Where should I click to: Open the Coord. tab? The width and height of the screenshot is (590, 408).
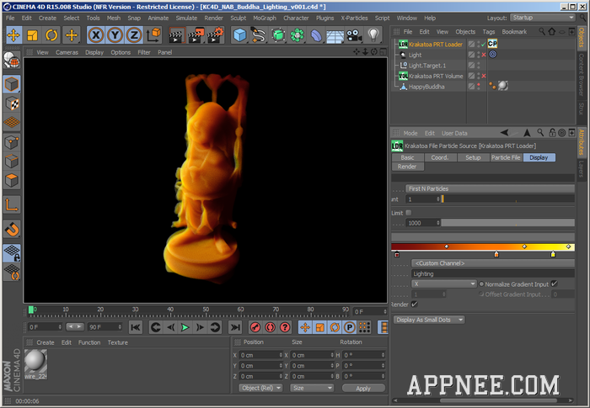(x=440, y=157)
